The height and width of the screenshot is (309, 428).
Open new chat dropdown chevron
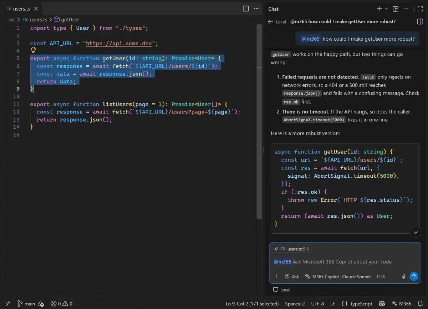(386, 9)
